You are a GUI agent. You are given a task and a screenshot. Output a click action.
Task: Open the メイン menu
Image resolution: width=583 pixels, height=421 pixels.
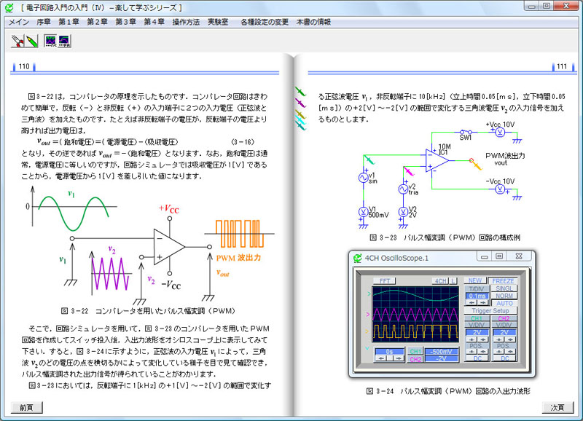tap(19, 22)
